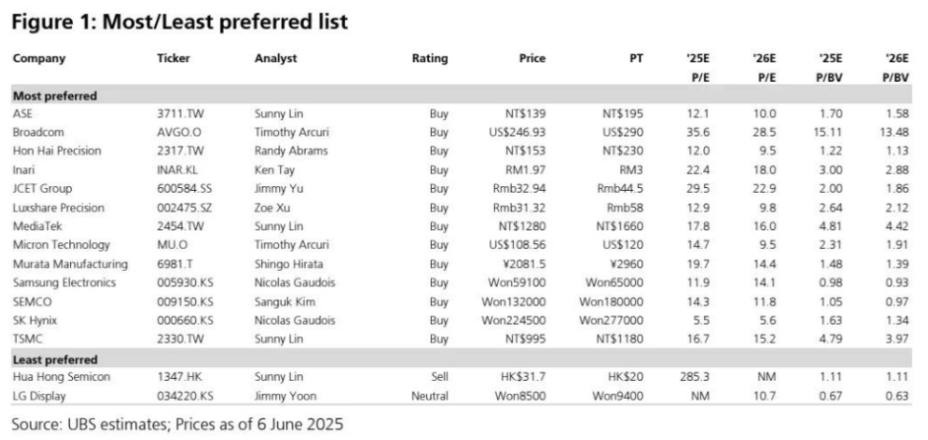Click the Rating column header
928x440 pixels.
[x=429, y=58]
